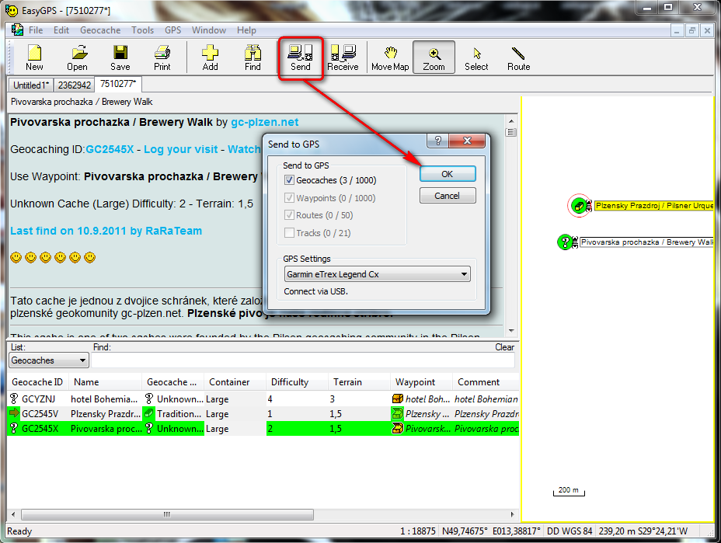Screen dimensions: 721x543
Task: Click the Plzensky Prazdroj geocache map marker
Action: point(579,206)
